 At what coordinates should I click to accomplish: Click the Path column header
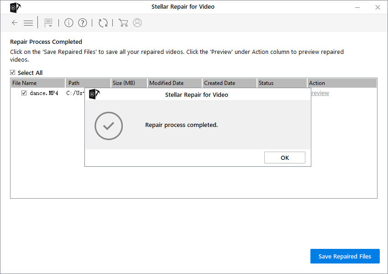(88, 83)
